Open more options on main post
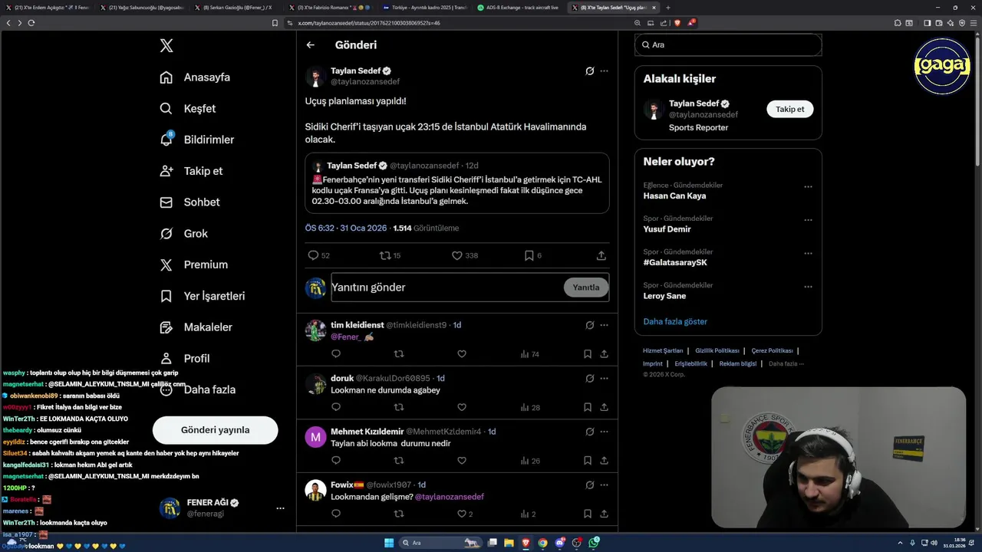 (605, 71)
